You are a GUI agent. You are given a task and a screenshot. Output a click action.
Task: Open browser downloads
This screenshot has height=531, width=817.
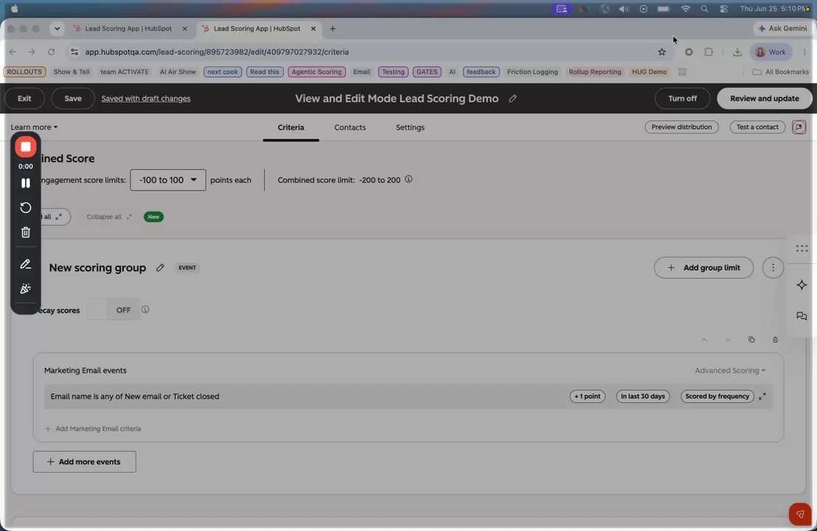coord(737,52)
